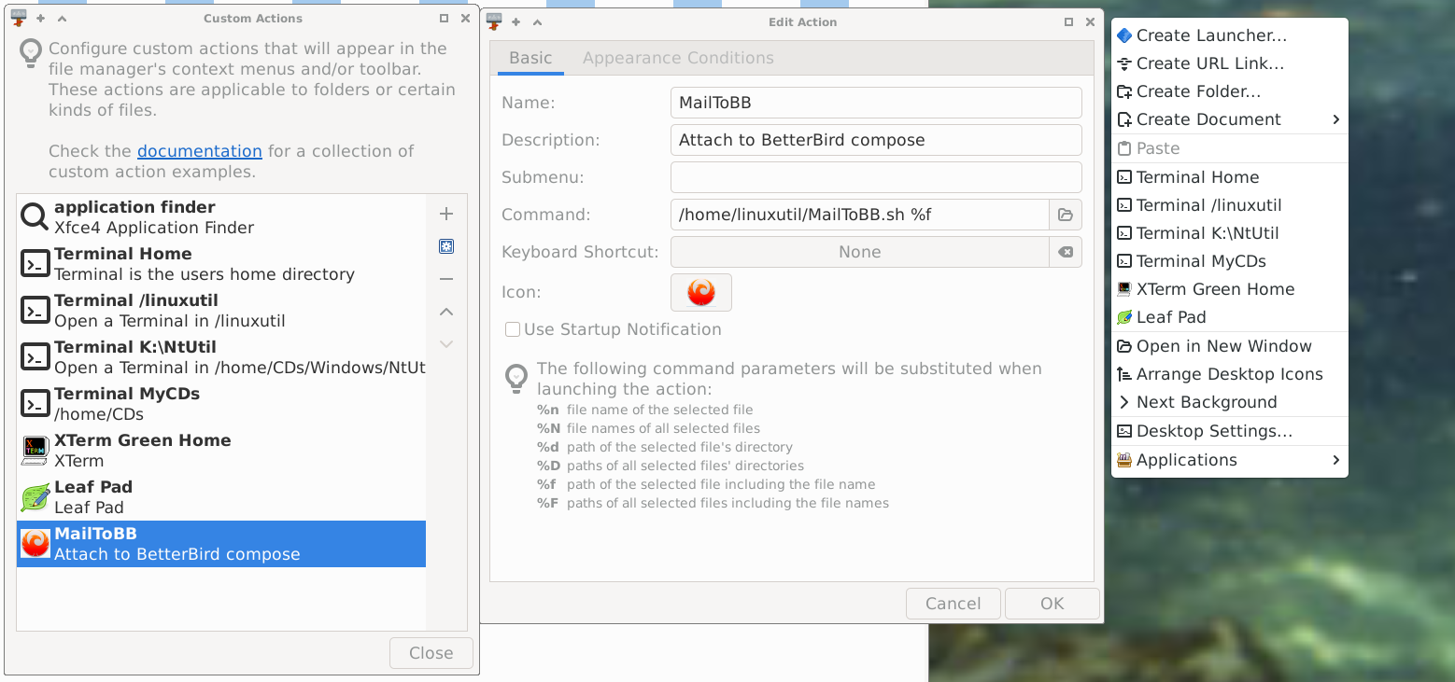
Task: Click the Keyboard Shortcut None button
Action: [859, 252]
